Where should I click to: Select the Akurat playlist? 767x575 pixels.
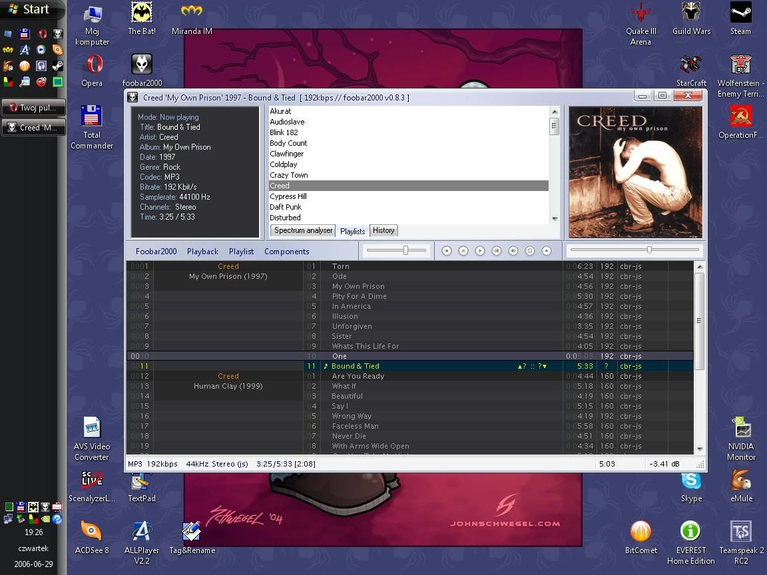(x=408, y=111)
